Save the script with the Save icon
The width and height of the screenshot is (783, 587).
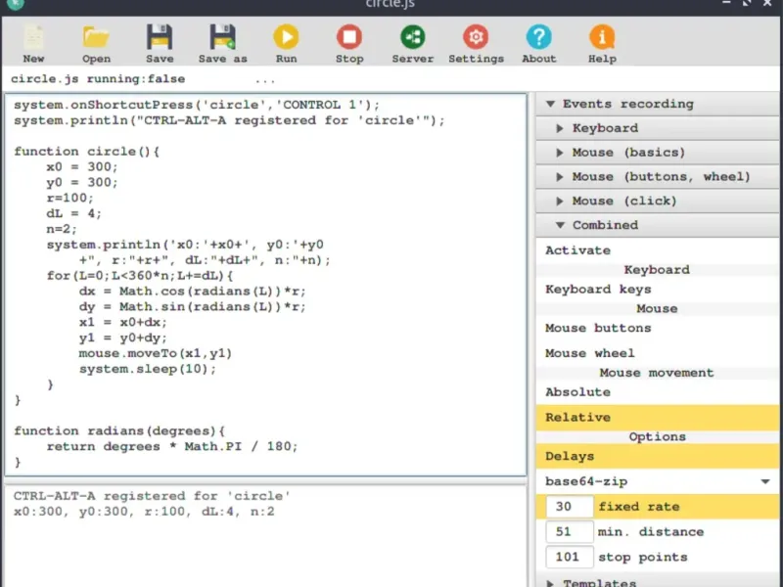[160, 37]
